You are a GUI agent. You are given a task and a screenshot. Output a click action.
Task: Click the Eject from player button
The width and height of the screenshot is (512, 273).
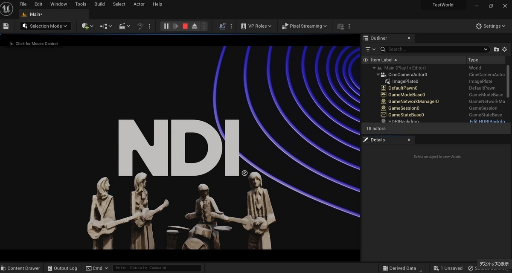click(195, 26)
